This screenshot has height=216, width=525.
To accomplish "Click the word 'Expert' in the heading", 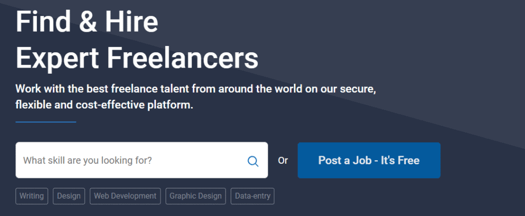I will click(x=57, y=58).
